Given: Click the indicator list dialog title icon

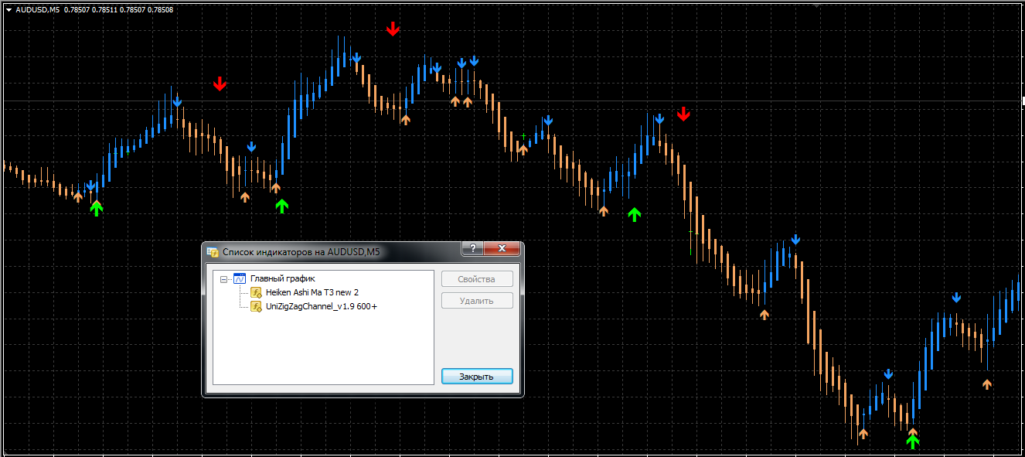Looking at the screenshot, I should 213,251.
